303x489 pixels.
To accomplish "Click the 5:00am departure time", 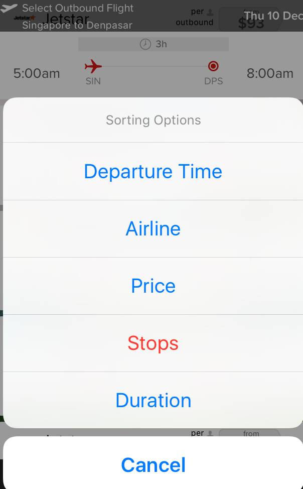I will point(37,74).
